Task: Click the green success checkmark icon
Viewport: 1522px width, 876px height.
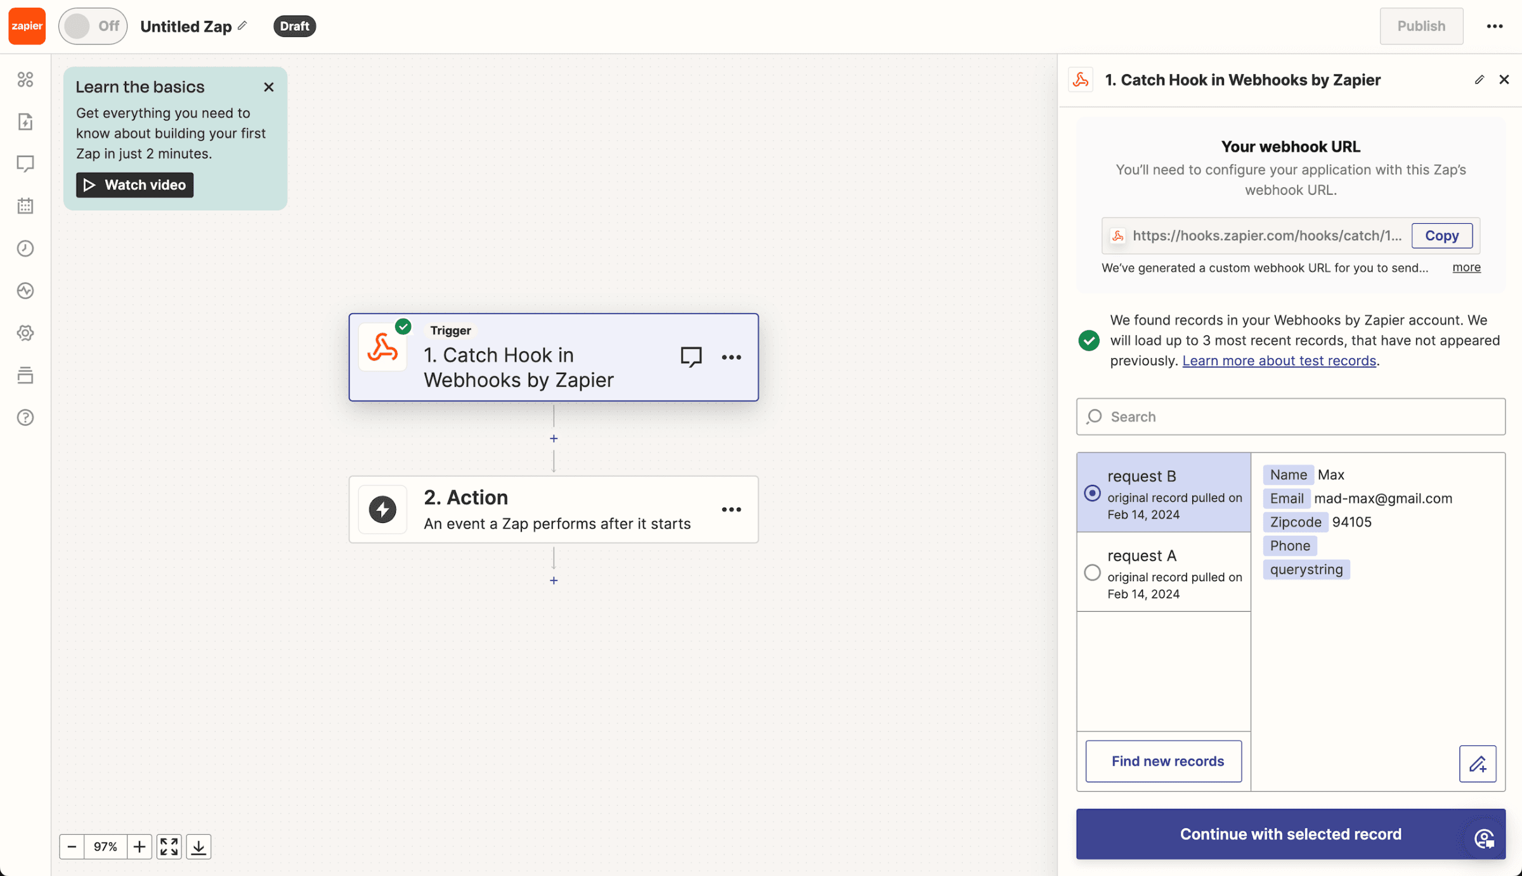Action: tap(1089, 340)
